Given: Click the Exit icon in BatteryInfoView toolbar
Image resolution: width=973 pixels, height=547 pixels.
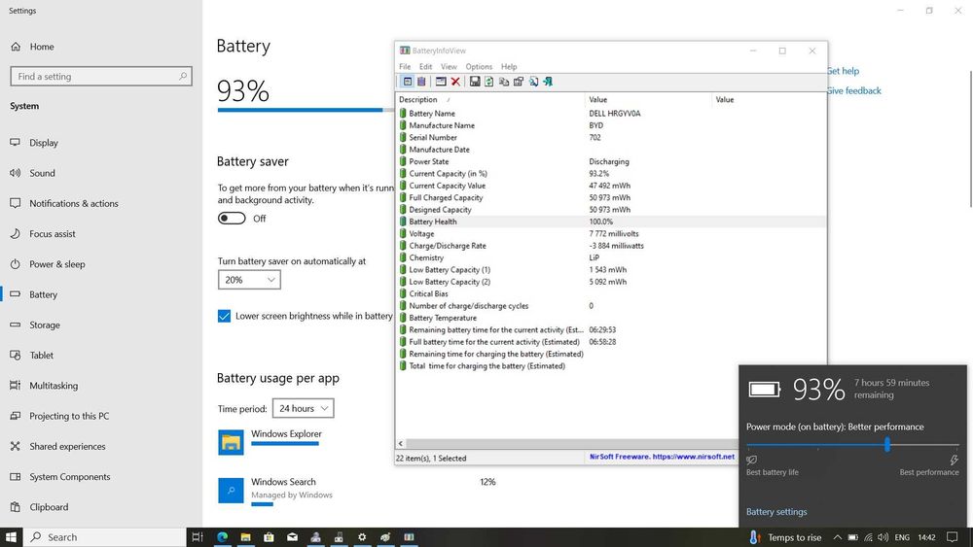Looking at the screenshot, I should coord(547,82).
